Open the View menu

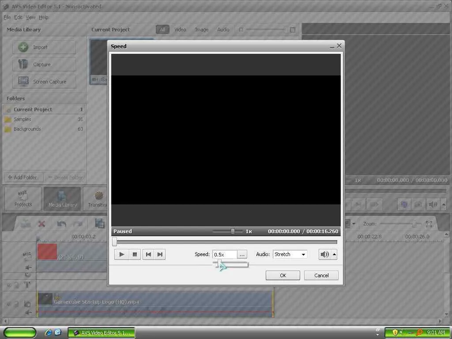[x=30, y=18]
